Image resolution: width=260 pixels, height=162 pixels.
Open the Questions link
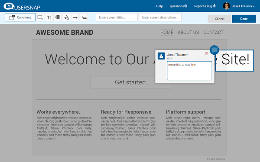tap(179, 6)
